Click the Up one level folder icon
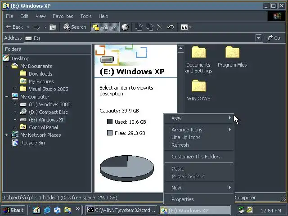 (53, 27)
